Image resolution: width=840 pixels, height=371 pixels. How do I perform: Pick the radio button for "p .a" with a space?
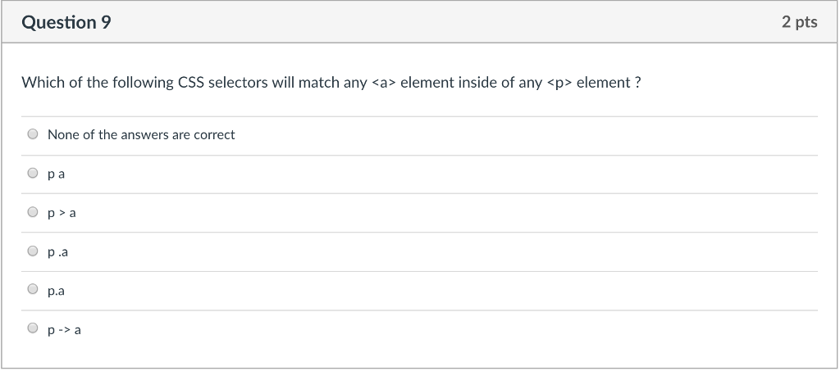(33, 251)
